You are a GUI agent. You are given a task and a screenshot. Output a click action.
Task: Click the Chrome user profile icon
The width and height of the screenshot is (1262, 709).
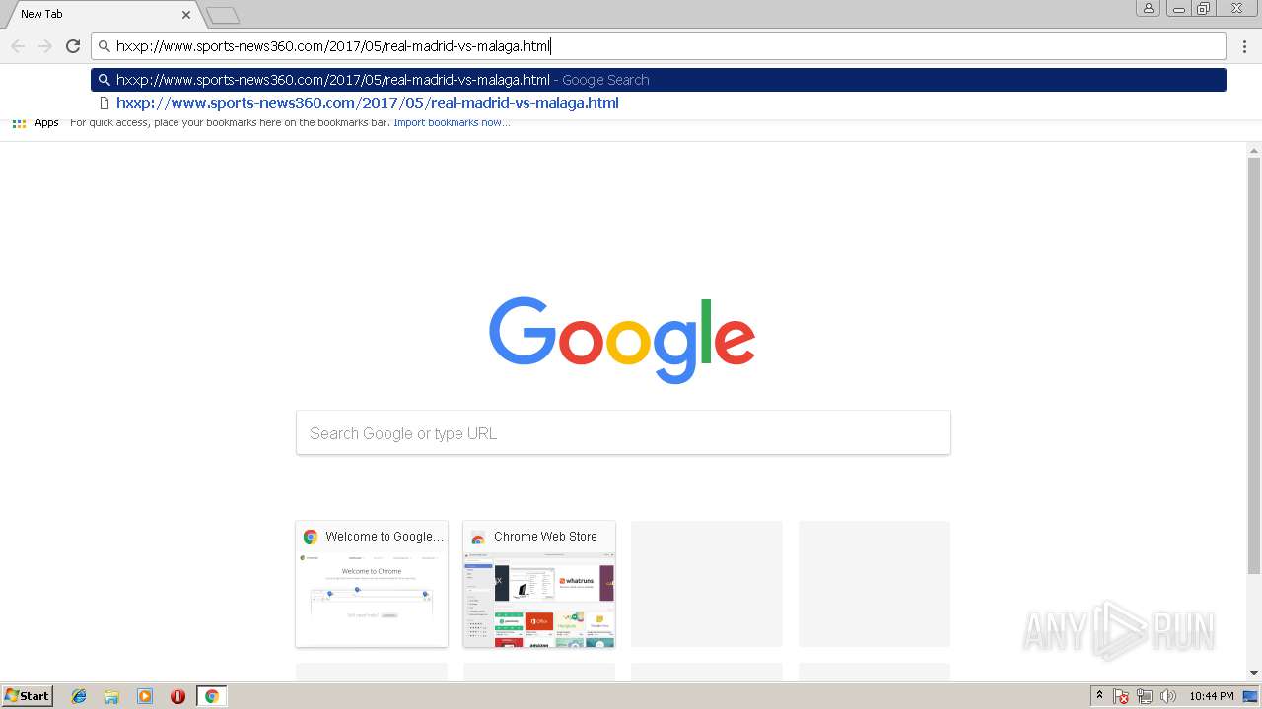tap(1149, 9)
